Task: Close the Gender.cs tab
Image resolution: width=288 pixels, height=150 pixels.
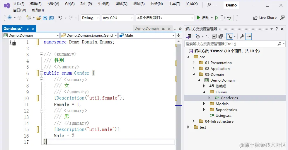Action: point(33,29)
